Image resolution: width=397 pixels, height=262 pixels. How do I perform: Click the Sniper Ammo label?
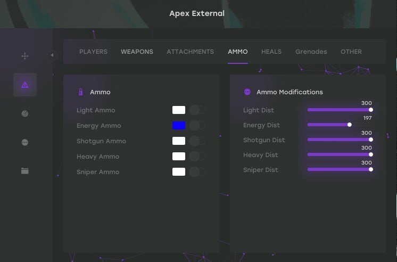click(98, 172)
